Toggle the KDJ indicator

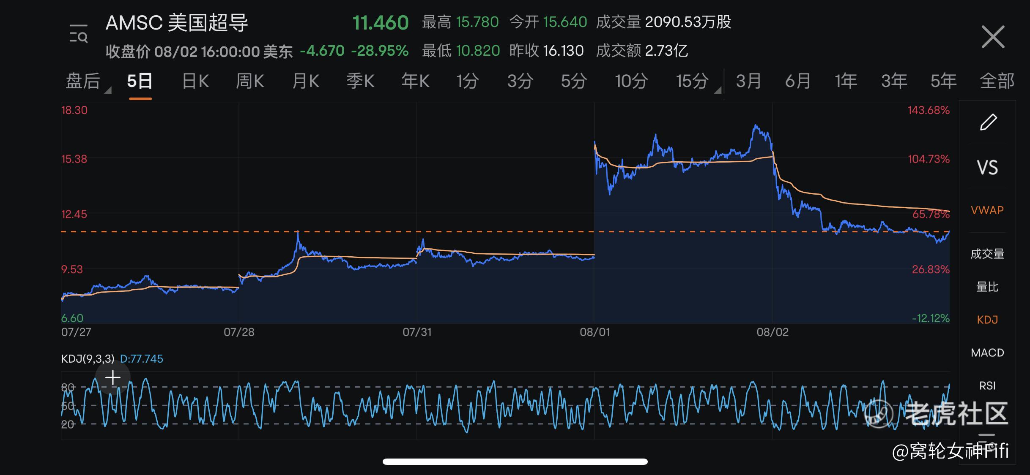(987, 320)
